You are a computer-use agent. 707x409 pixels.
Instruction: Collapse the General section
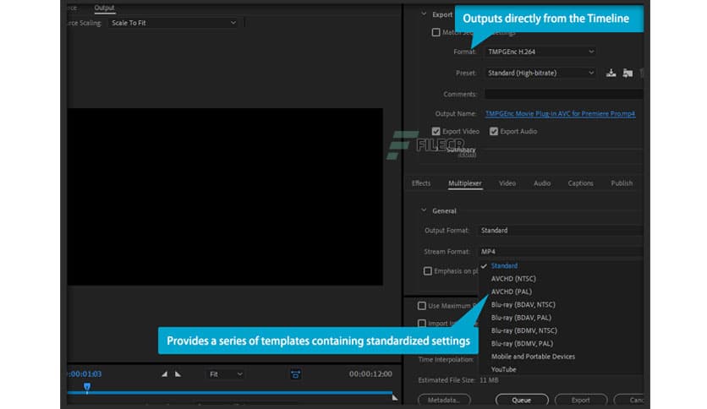424,210
